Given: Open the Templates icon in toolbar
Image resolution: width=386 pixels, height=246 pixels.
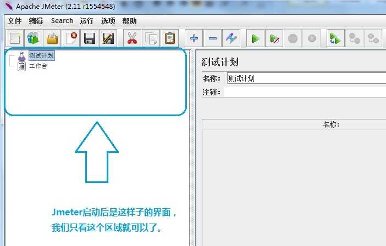Looking at the screenshot, I should click(33, 38).
